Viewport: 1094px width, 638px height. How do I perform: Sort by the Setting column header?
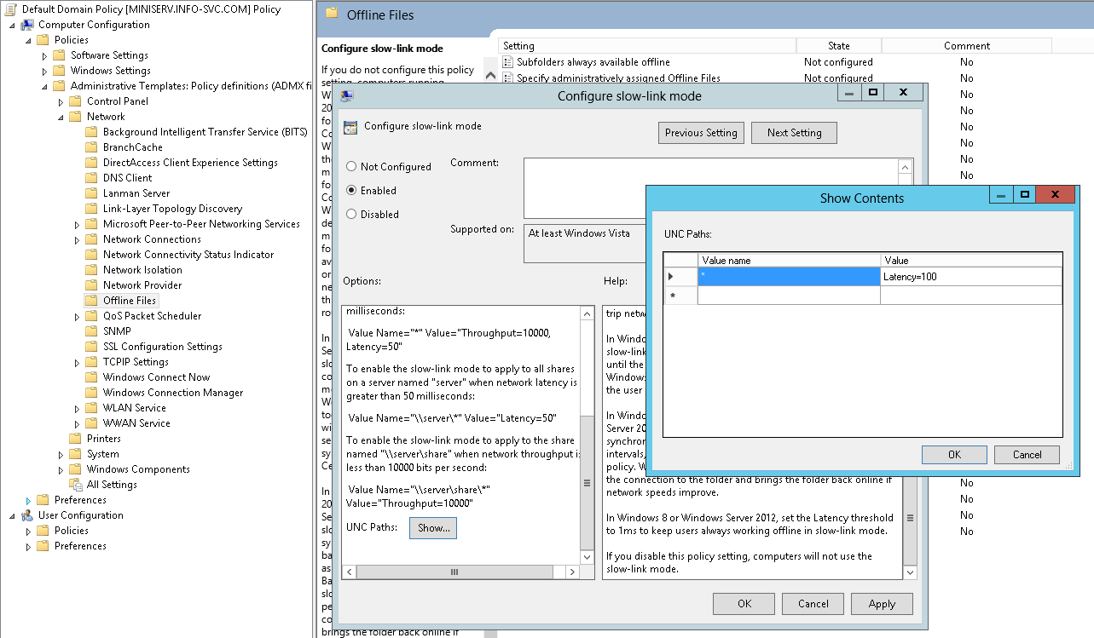[647, 46]
